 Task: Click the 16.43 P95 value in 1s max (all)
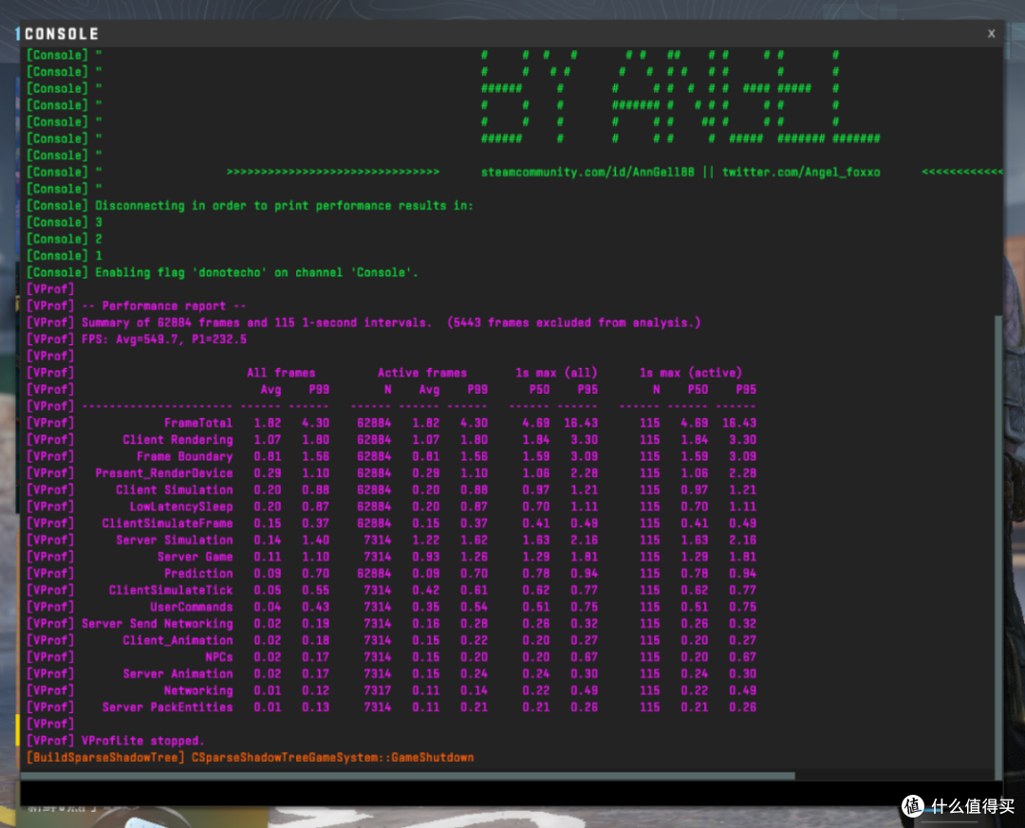pos(581,423)
